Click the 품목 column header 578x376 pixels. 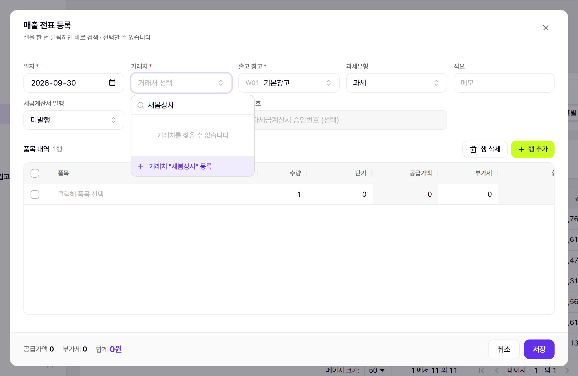63,173
